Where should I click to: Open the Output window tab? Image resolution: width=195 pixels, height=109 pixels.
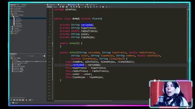point(15,103)
